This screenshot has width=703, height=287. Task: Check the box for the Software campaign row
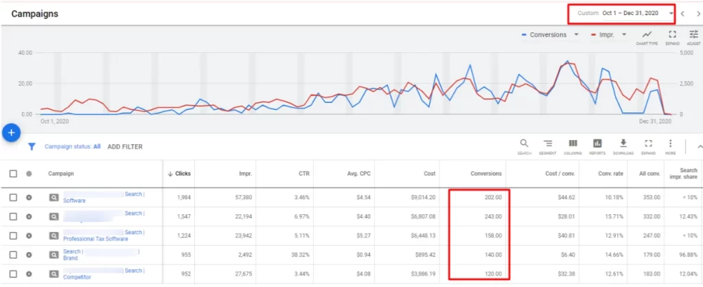[x=14, y=198]
